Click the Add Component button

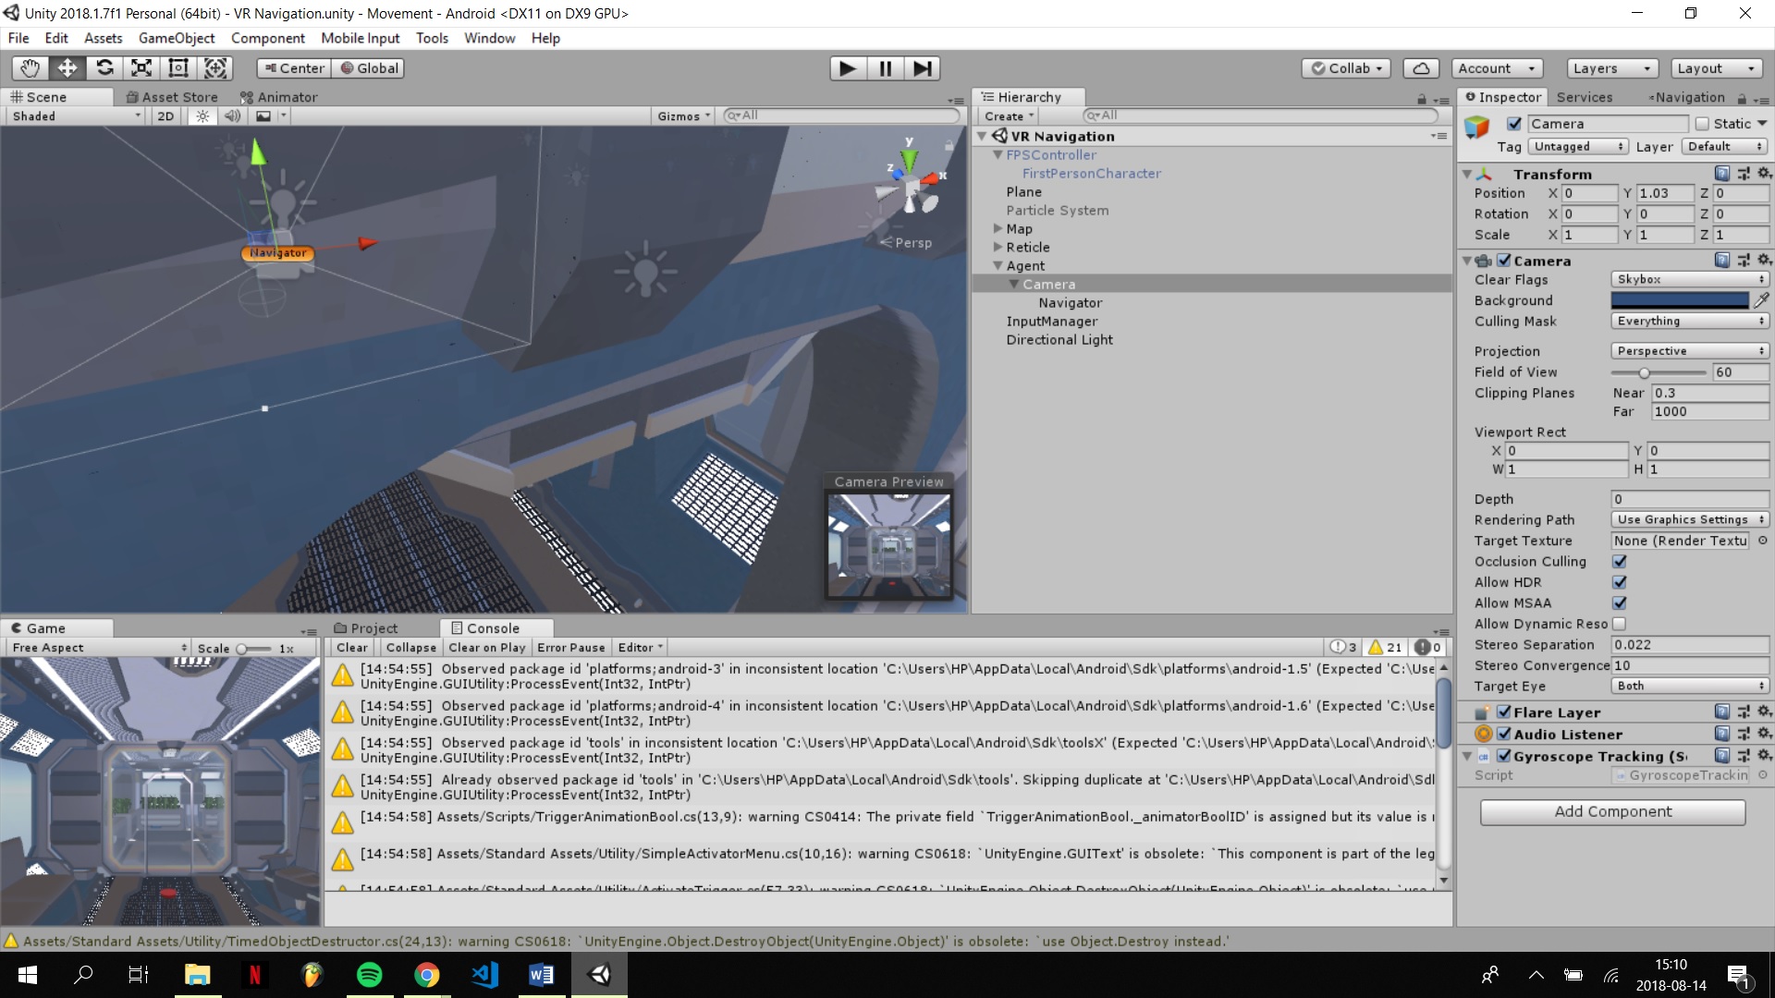1612,811
